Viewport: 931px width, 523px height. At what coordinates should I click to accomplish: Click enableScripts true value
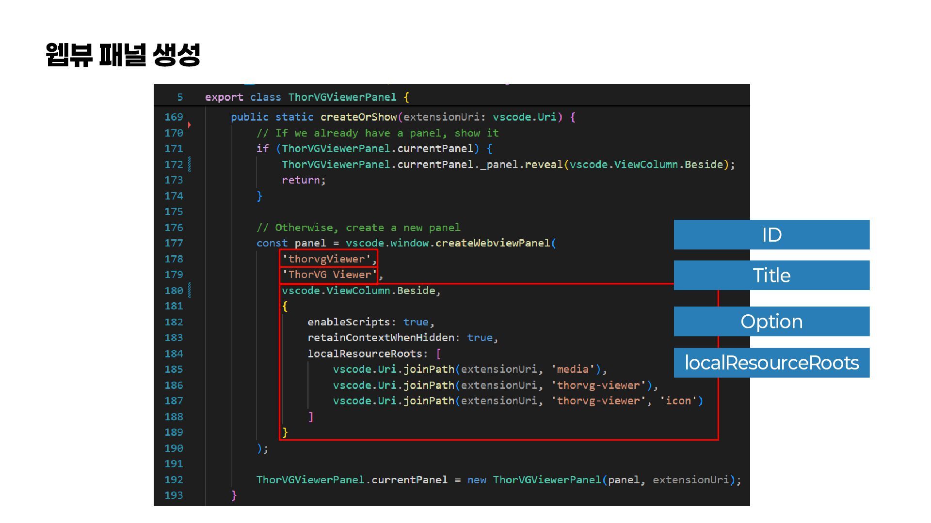[416, 322]
